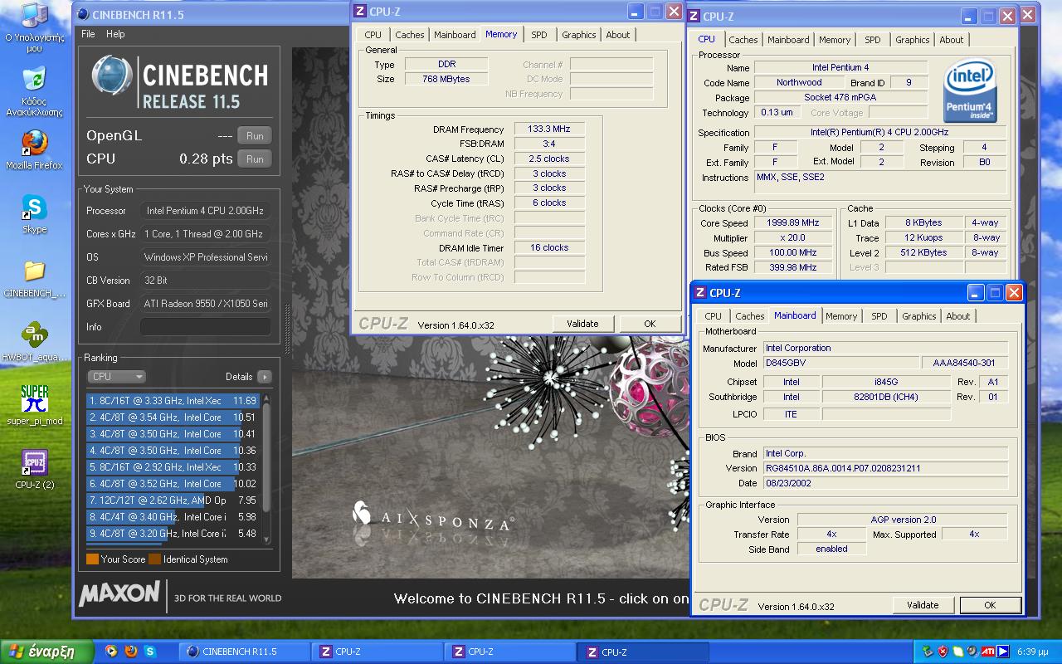Open Caches tab in the Pentium 4 processor window

tap(743, 40)
